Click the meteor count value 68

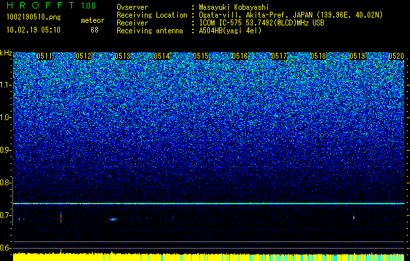click(x=95, y=30)
